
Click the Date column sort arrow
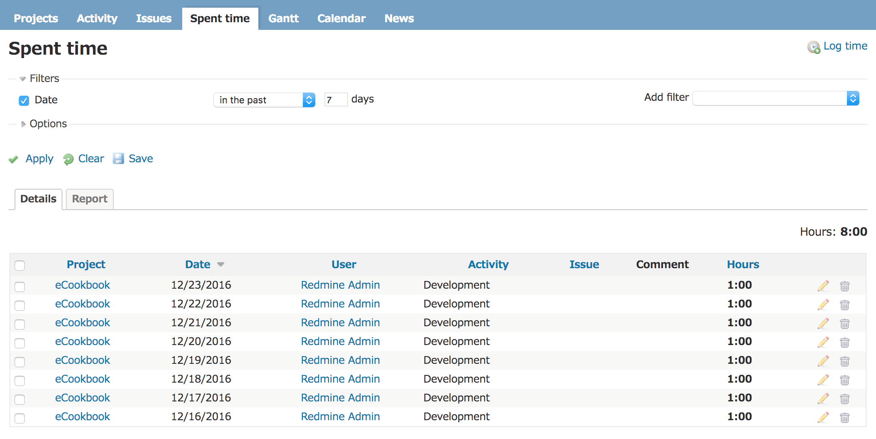pyautogui.click(x=221, y=264)
